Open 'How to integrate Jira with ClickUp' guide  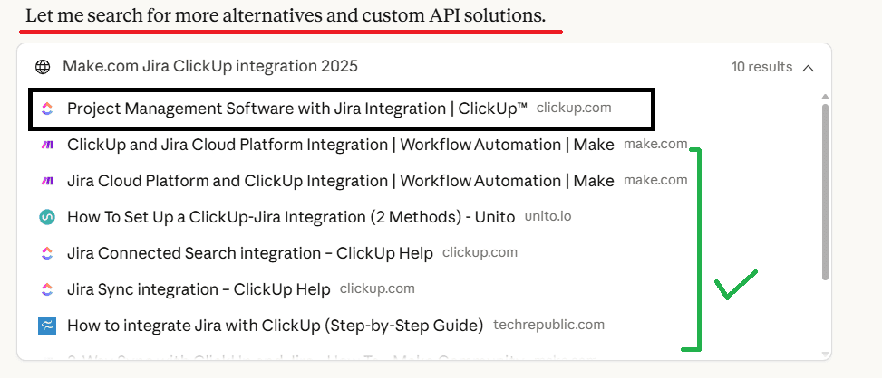pos(275,326)
